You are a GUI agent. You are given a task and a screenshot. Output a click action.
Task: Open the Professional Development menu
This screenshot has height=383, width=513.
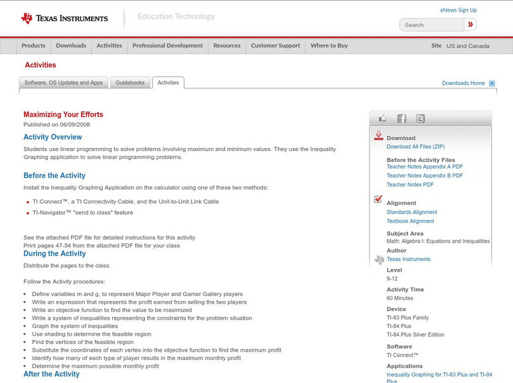(167, 45)
